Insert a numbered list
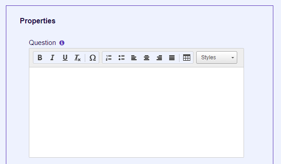The width and height of the screenshot is (281, 164). [x=109, y=58]
